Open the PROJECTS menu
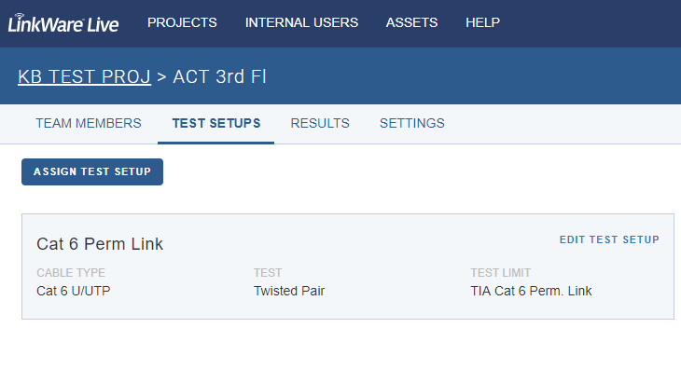 (182, 22)
